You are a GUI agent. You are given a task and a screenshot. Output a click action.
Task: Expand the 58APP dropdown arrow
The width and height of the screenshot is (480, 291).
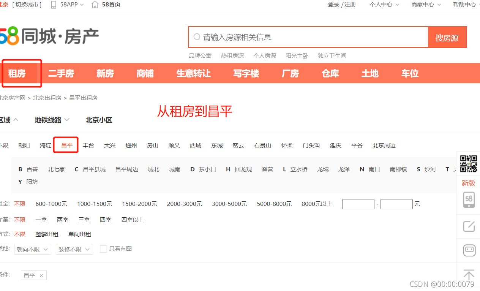pos(82,5)
